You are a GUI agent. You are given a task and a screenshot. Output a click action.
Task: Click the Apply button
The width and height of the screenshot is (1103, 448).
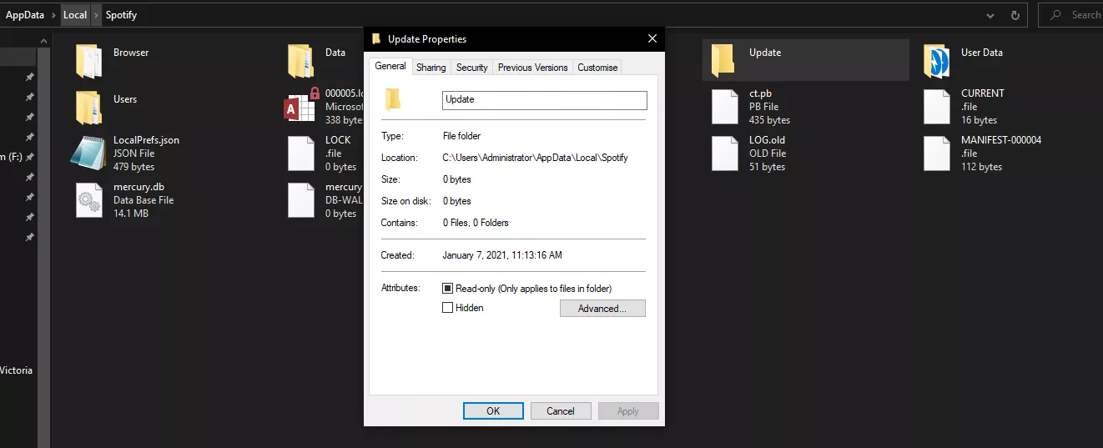coord(628,410)
